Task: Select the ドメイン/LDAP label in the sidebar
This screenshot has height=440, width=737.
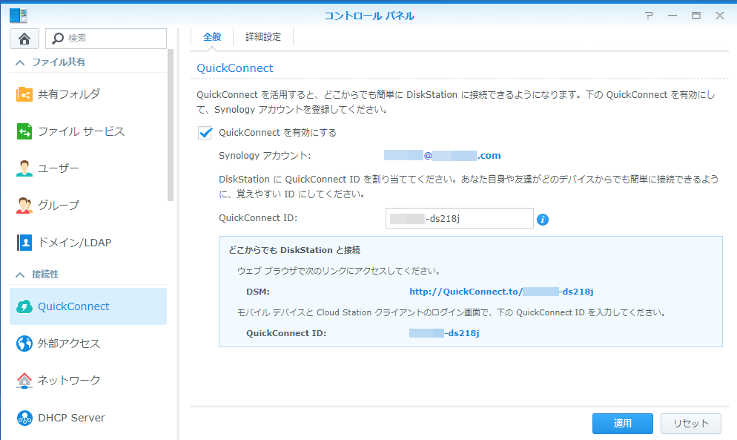Action: [x=74, y=243]
